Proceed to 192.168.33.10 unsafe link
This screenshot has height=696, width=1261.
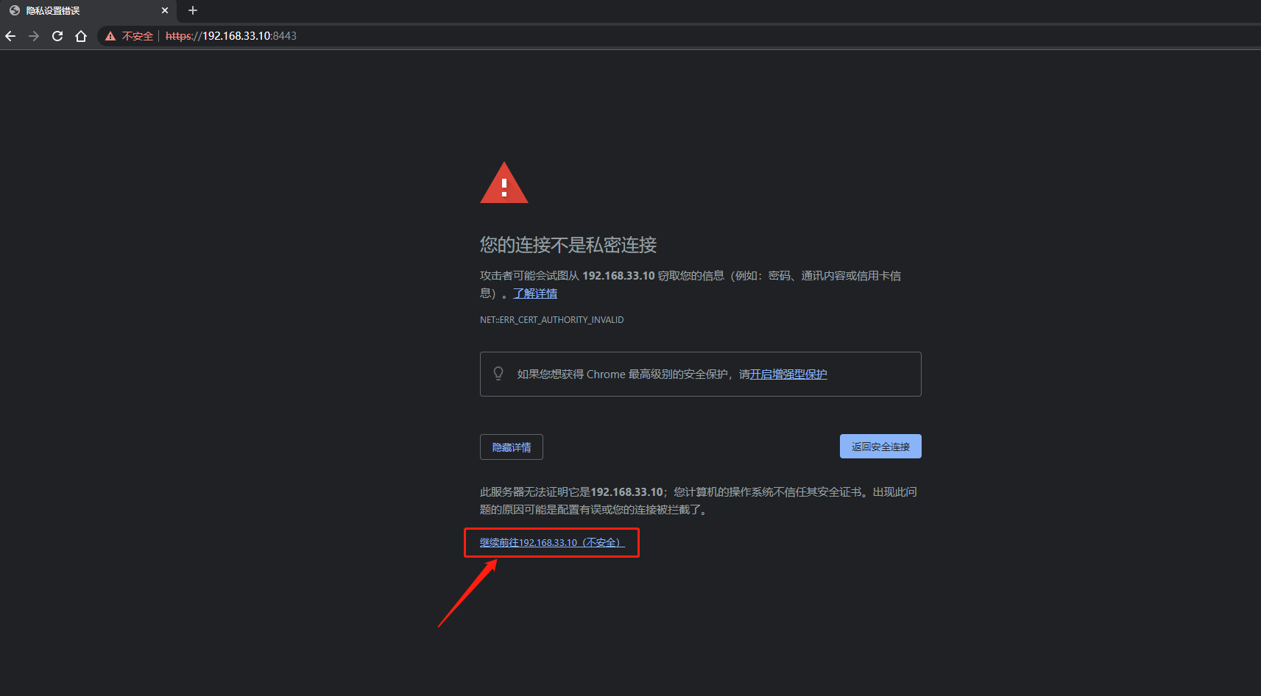pyautogui.click(x=552, y=543)
